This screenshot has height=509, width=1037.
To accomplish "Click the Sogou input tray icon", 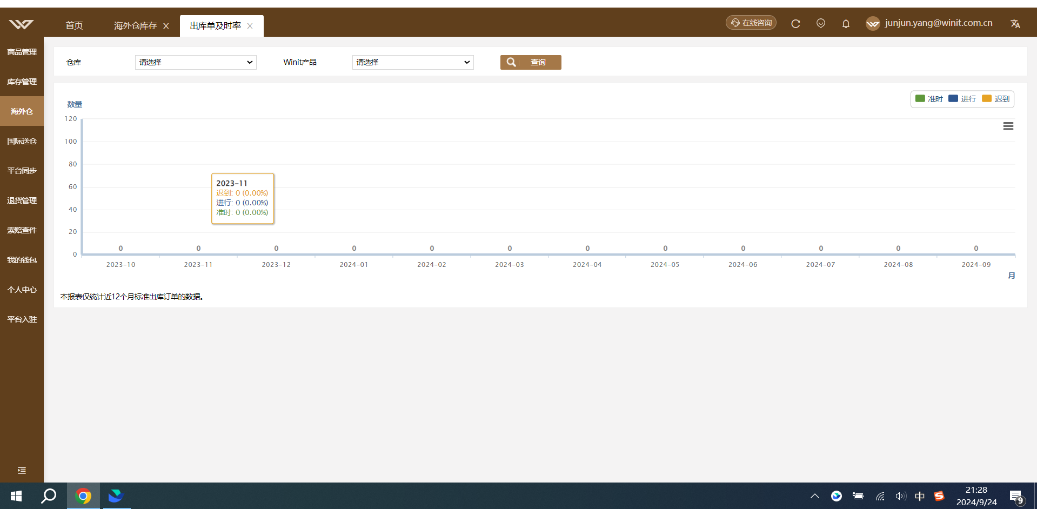I will tap(939, 496).
